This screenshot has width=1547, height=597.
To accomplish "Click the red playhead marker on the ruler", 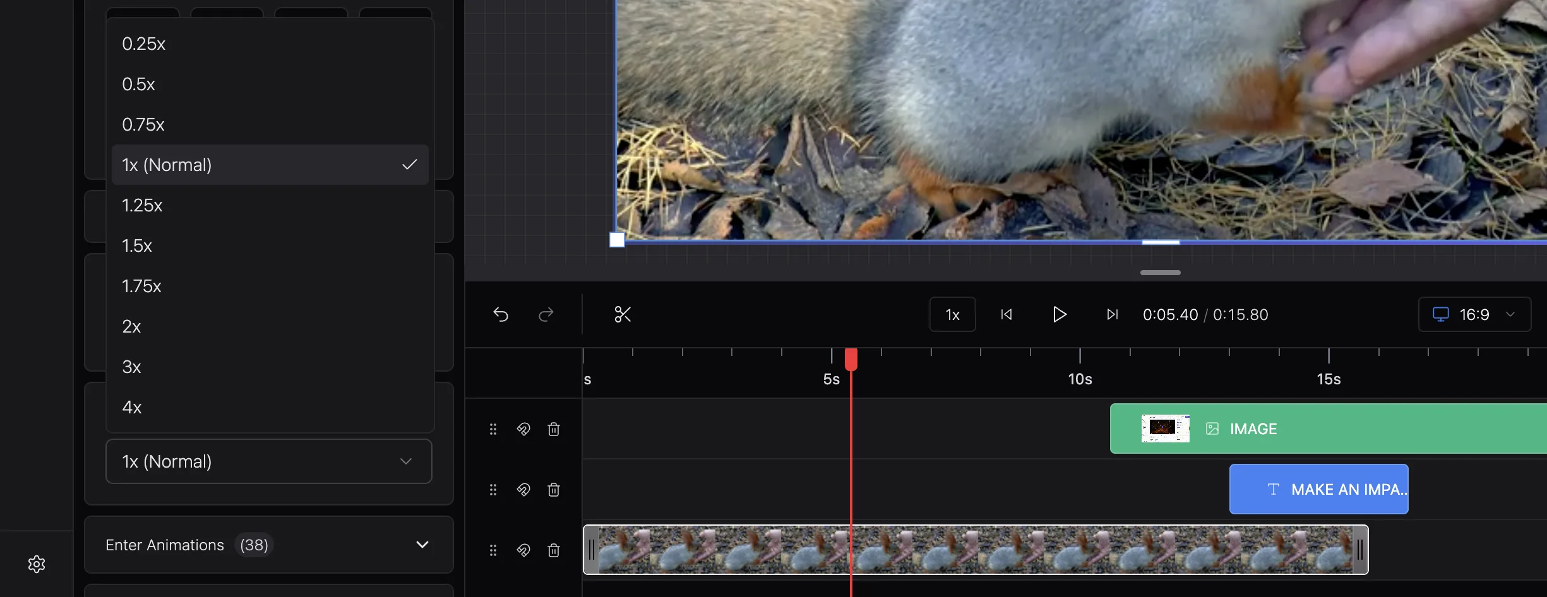I will [851, 359].
